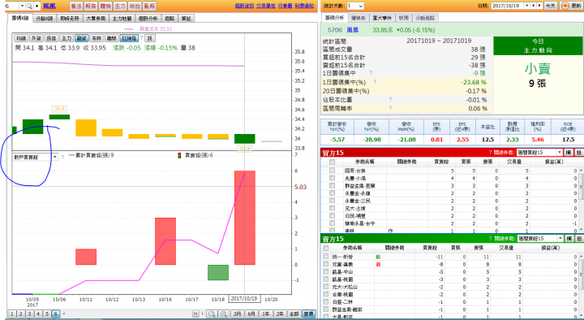Switch to the 即時走勢 tab

coord(70,19)
